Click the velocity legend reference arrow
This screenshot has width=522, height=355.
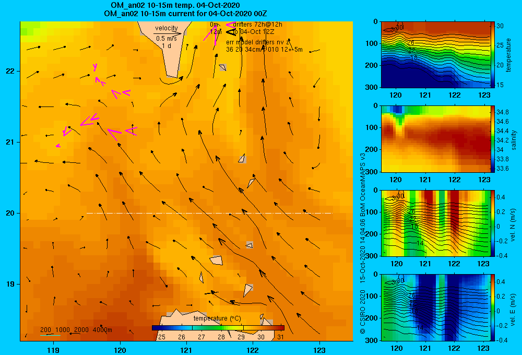tap(168, 33)
